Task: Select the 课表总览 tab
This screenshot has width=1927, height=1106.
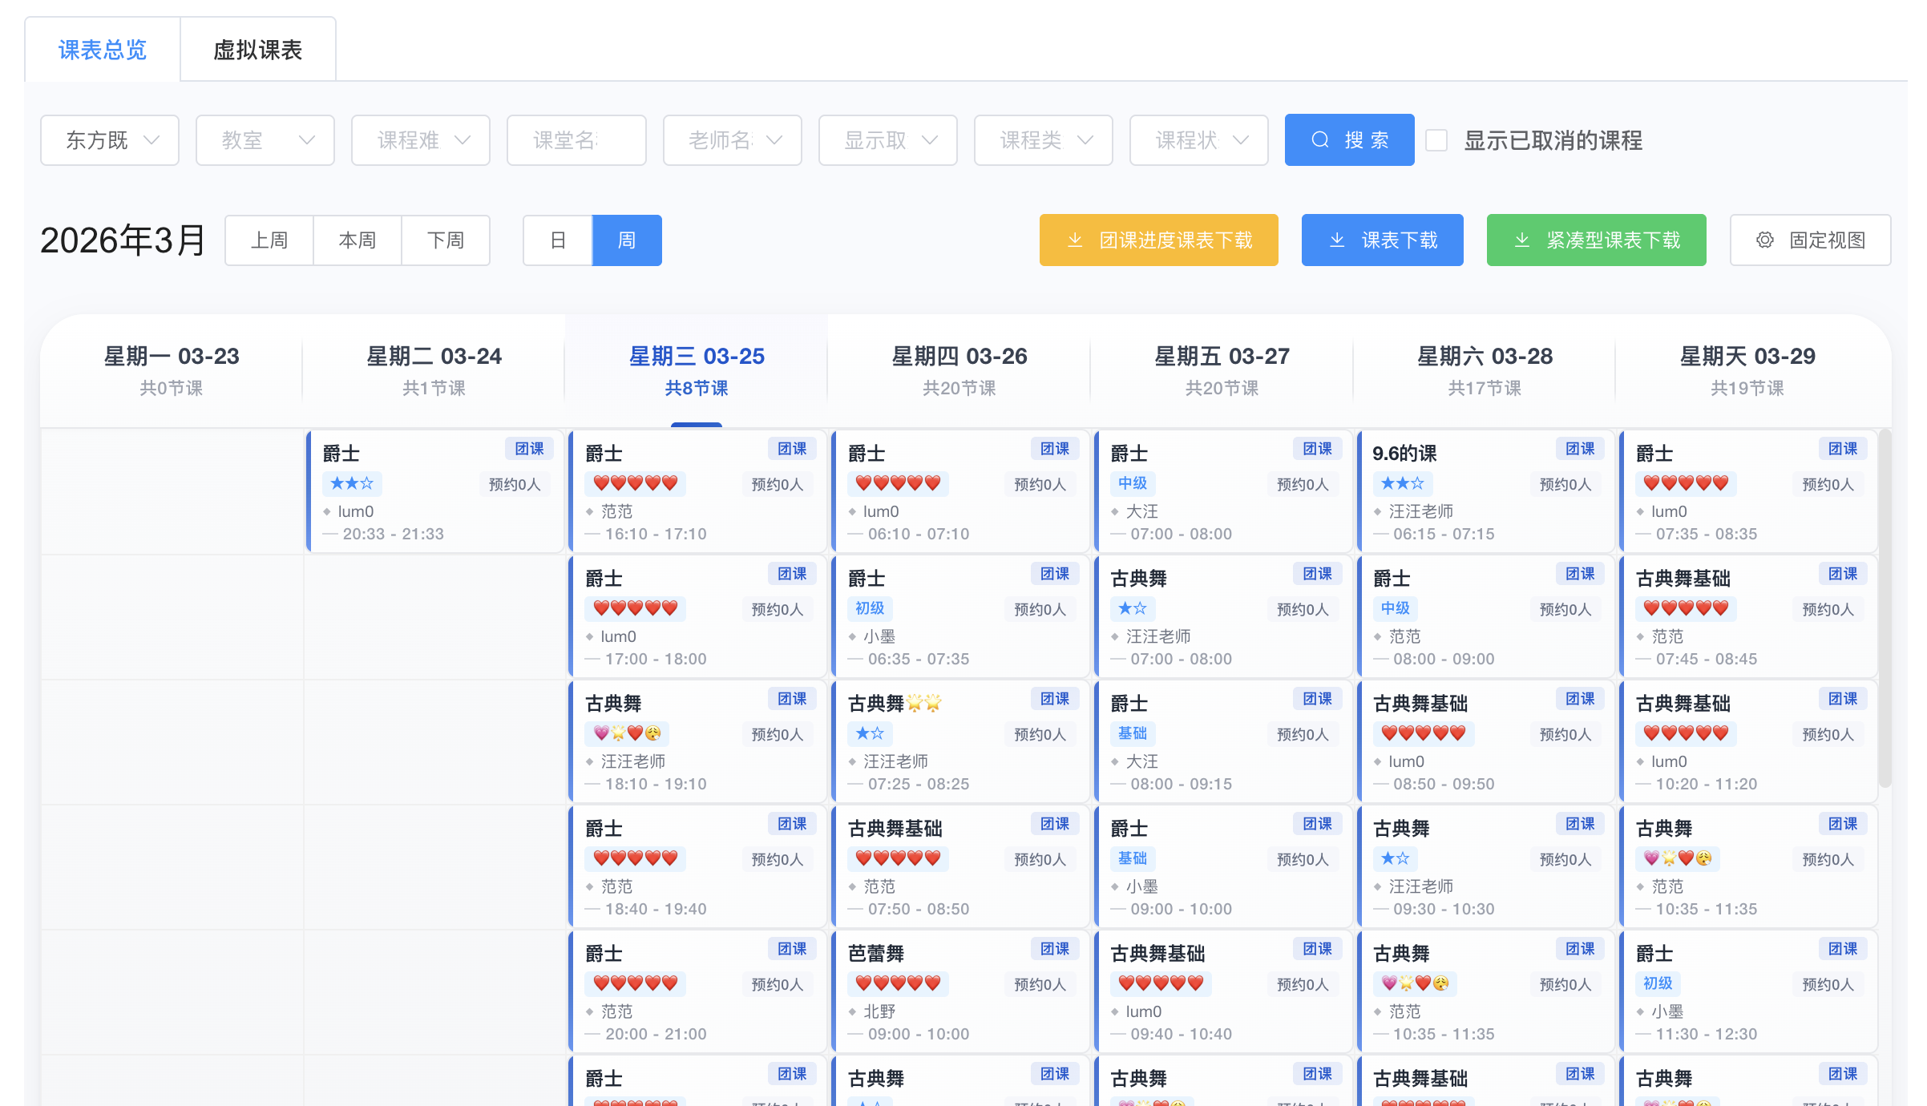Action: pyautogui.click(x=103, y=50)
